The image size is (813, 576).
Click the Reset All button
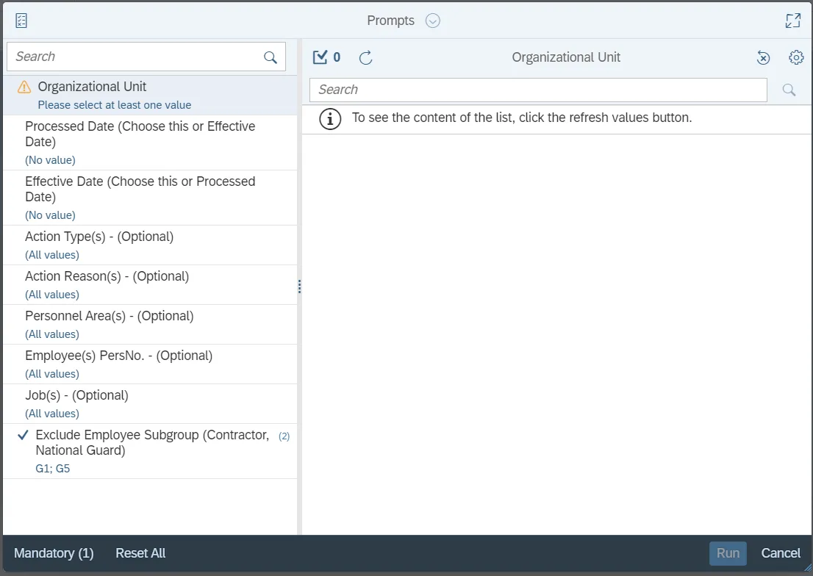[140, 553]
